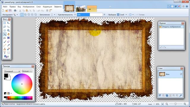Click the Готово finish button
190x107 pixels.
pos(140,15)
